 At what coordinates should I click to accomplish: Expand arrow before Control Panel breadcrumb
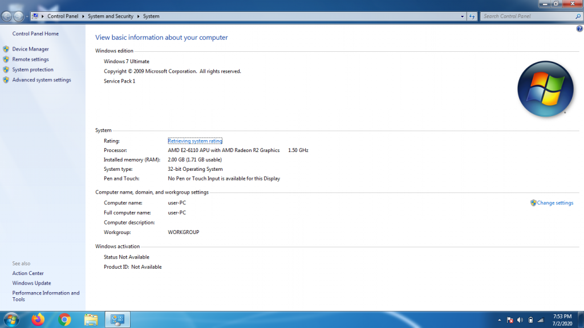[42, 17]
